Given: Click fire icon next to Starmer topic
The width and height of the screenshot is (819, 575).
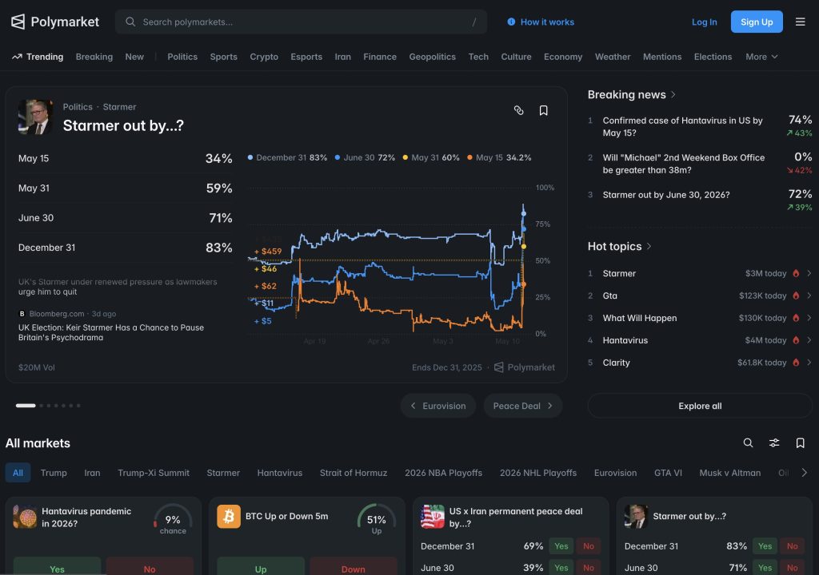Looking at the screenshot, I should (796, 273).
